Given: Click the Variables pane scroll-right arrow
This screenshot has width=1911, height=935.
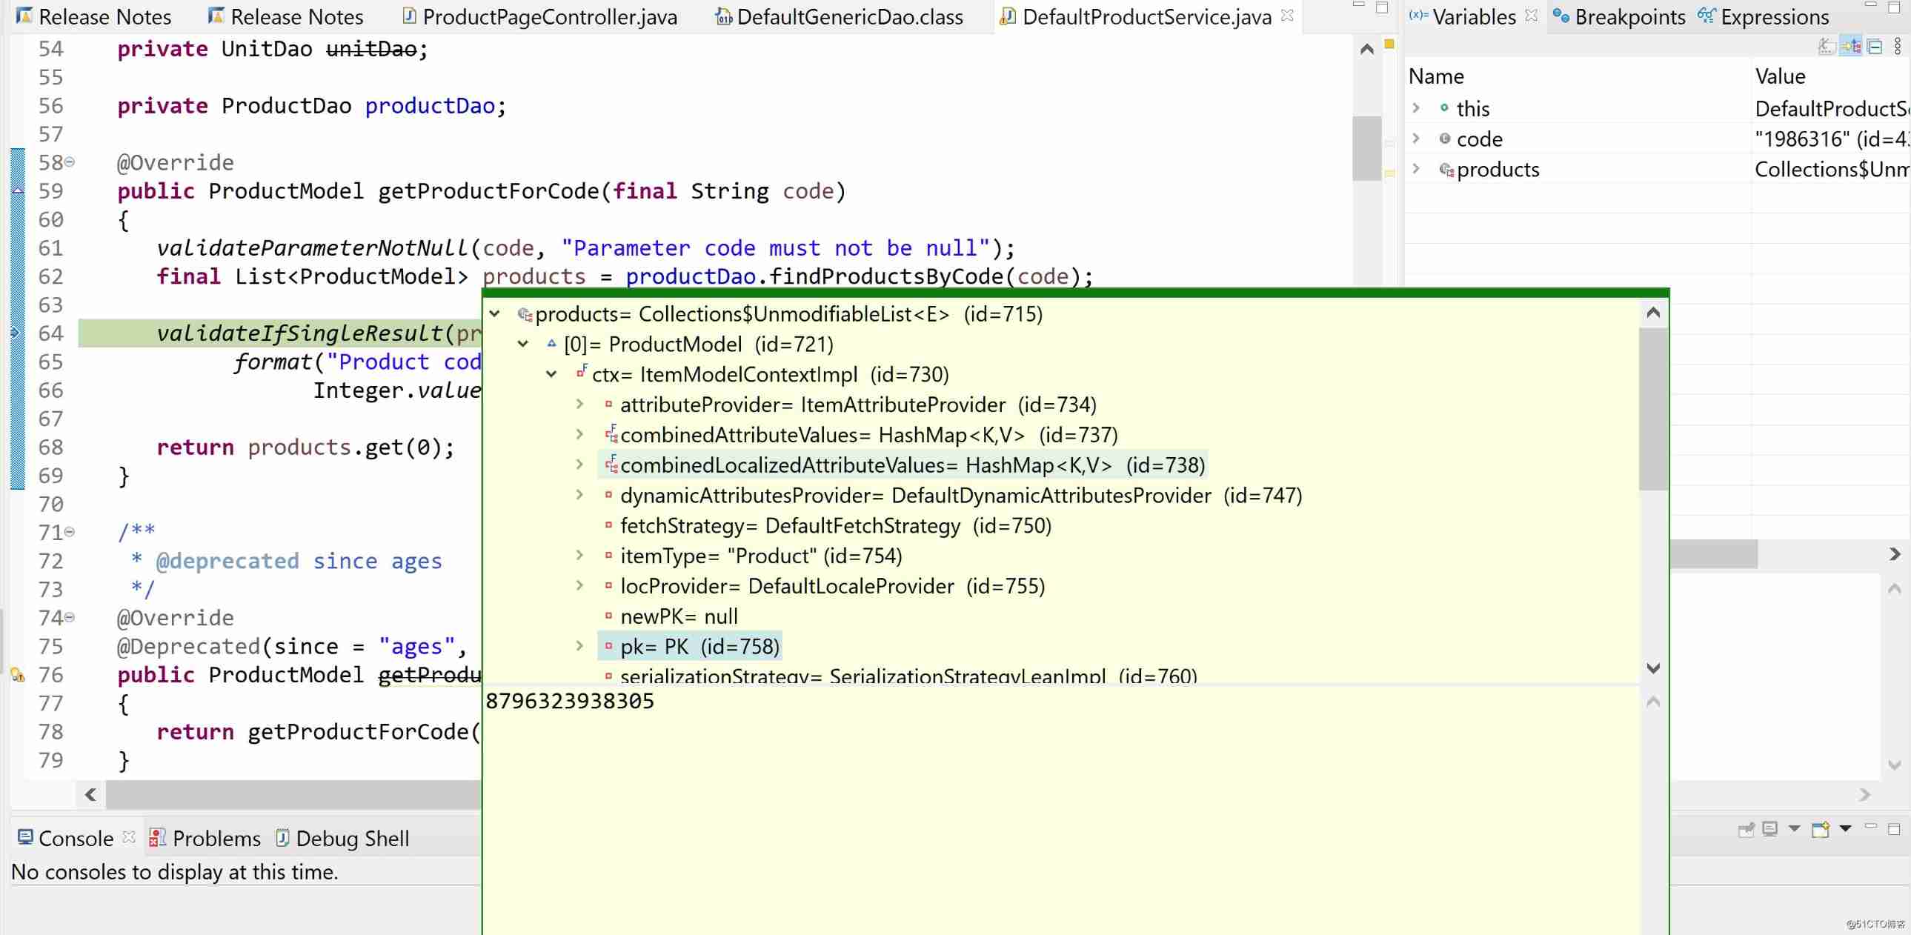Looking at the screenshot, I should (x=1895, y=554).
